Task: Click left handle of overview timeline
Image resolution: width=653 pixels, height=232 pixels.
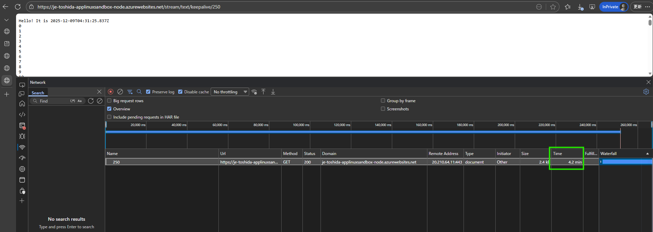Action: pyautogui.click(x=106, y=125)
